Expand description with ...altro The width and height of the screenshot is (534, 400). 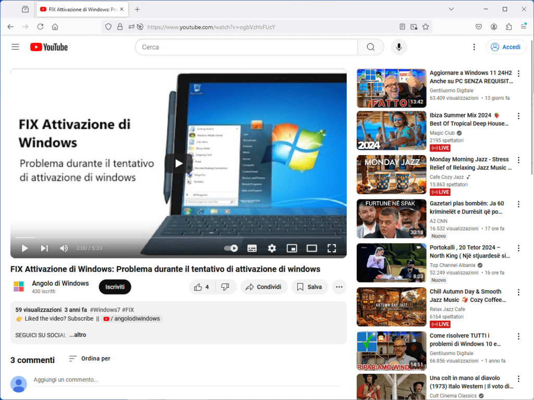coord(78,335)
